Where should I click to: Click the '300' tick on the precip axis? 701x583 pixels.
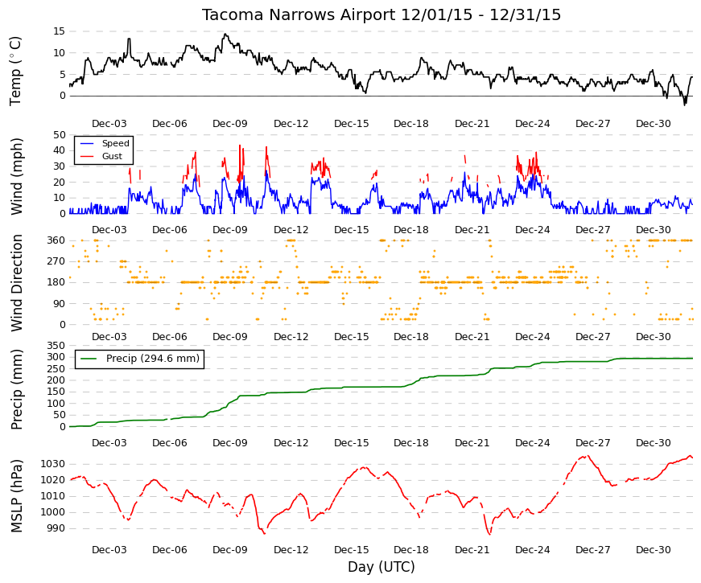(56, 357)
